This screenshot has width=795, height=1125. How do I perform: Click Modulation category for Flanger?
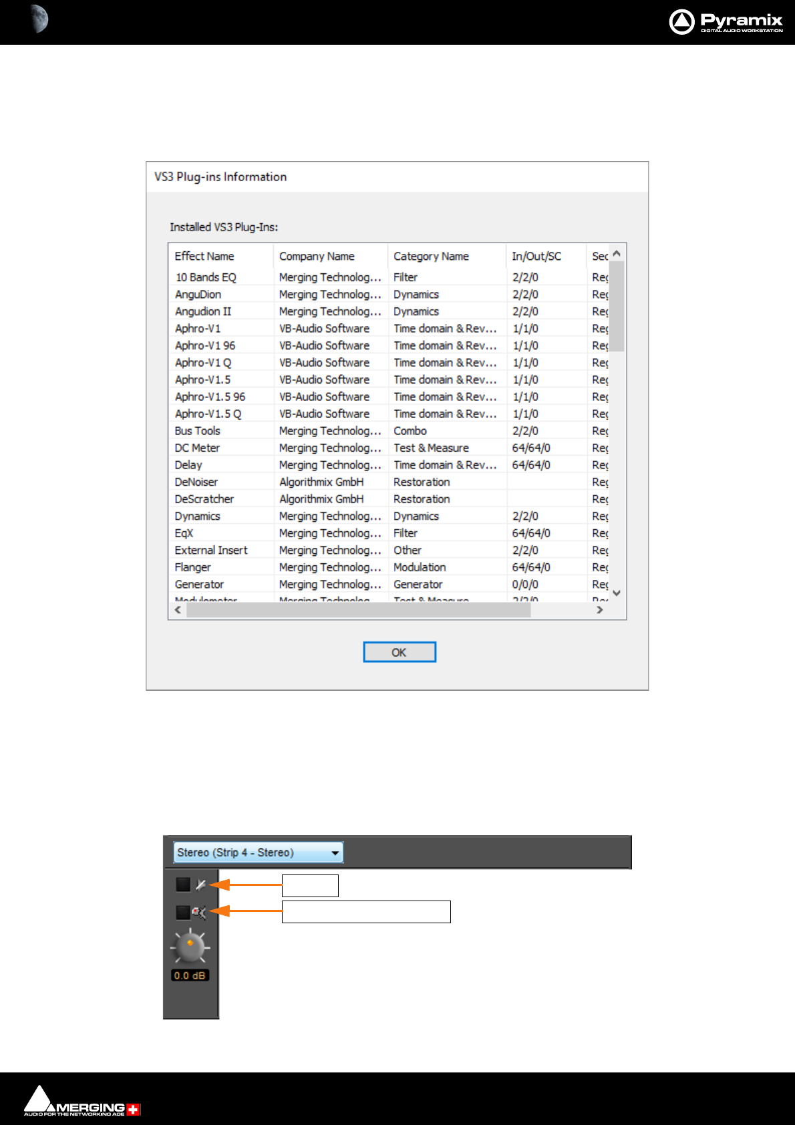point(420,567)
